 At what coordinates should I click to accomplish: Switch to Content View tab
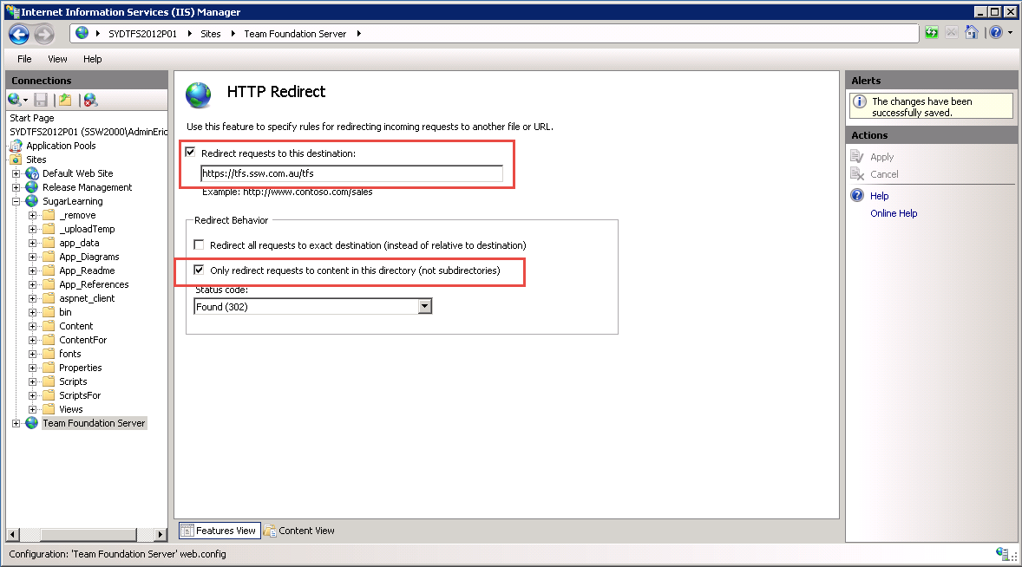click(299, 531)
